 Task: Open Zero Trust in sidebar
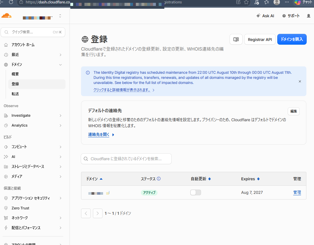pyautogui.click(x=20, y=208)
